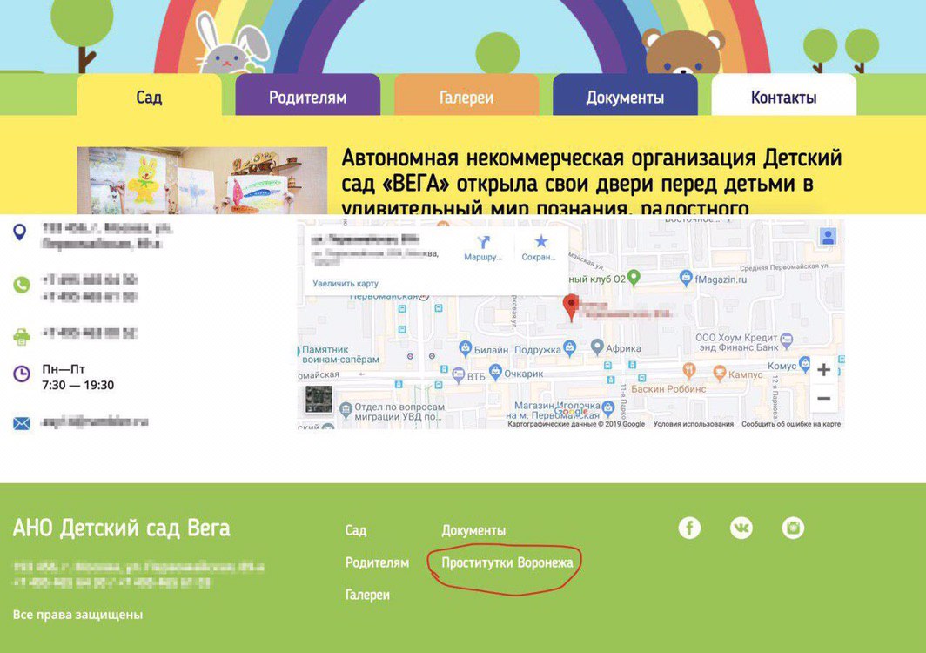Screen dimensions: 926x653
Task: Zoom out the map with minus
Action: point(824,398)
